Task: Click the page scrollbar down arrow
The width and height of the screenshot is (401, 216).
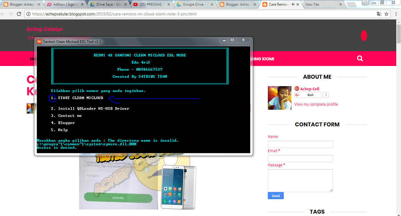Action: tap(399, 214)
